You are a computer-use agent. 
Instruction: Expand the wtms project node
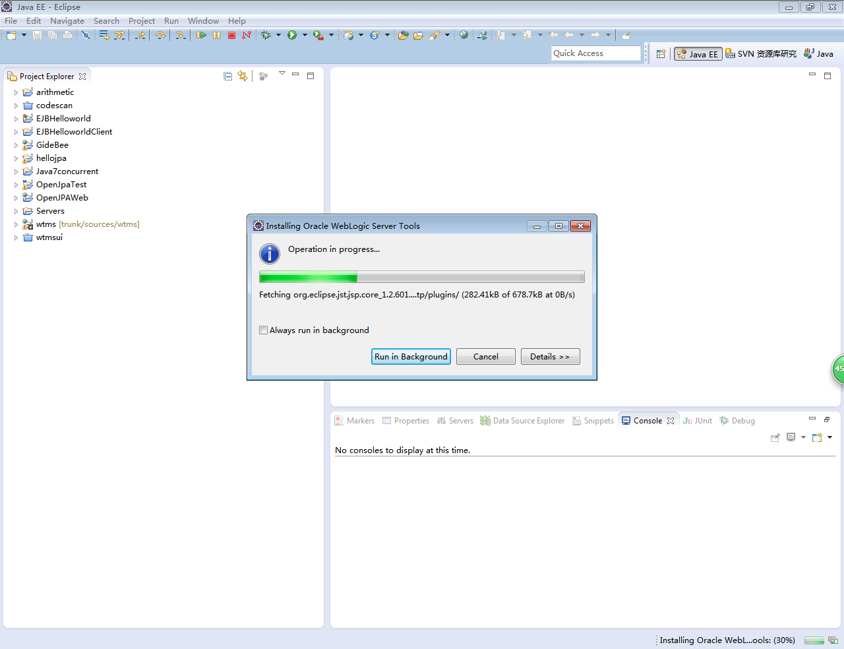tap(16, 224)
